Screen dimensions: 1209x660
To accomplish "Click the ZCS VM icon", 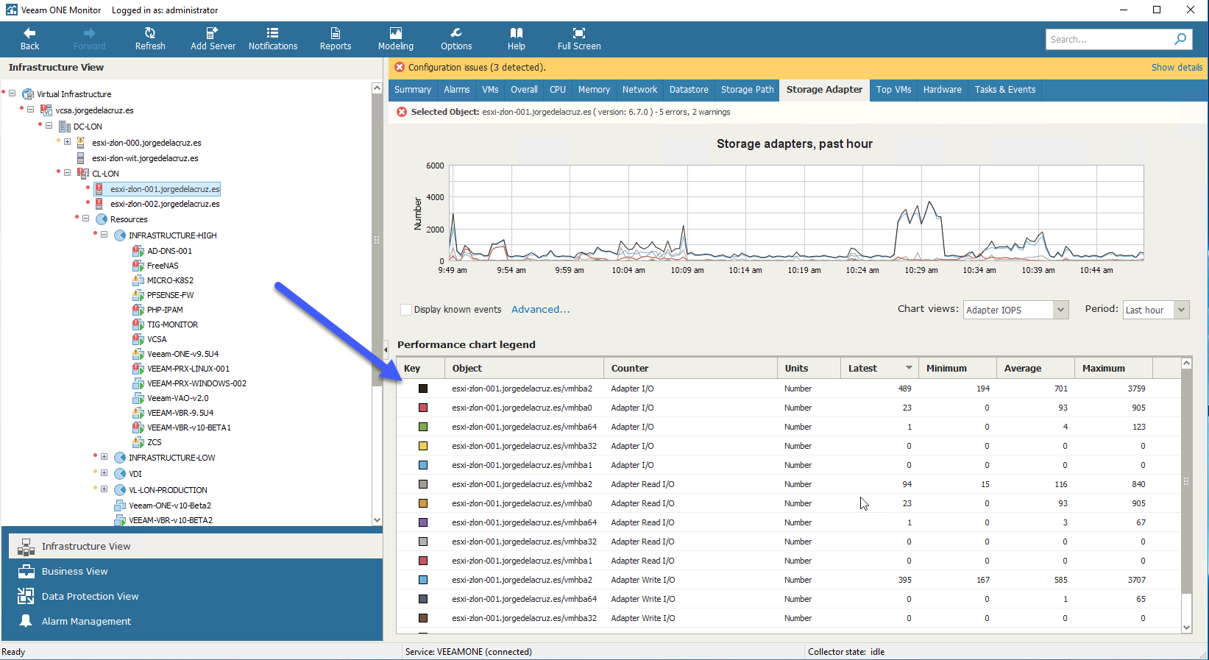I will tap(138, 442).
